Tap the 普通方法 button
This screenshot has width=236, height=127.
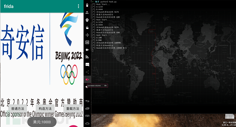(x=17, y=109)
